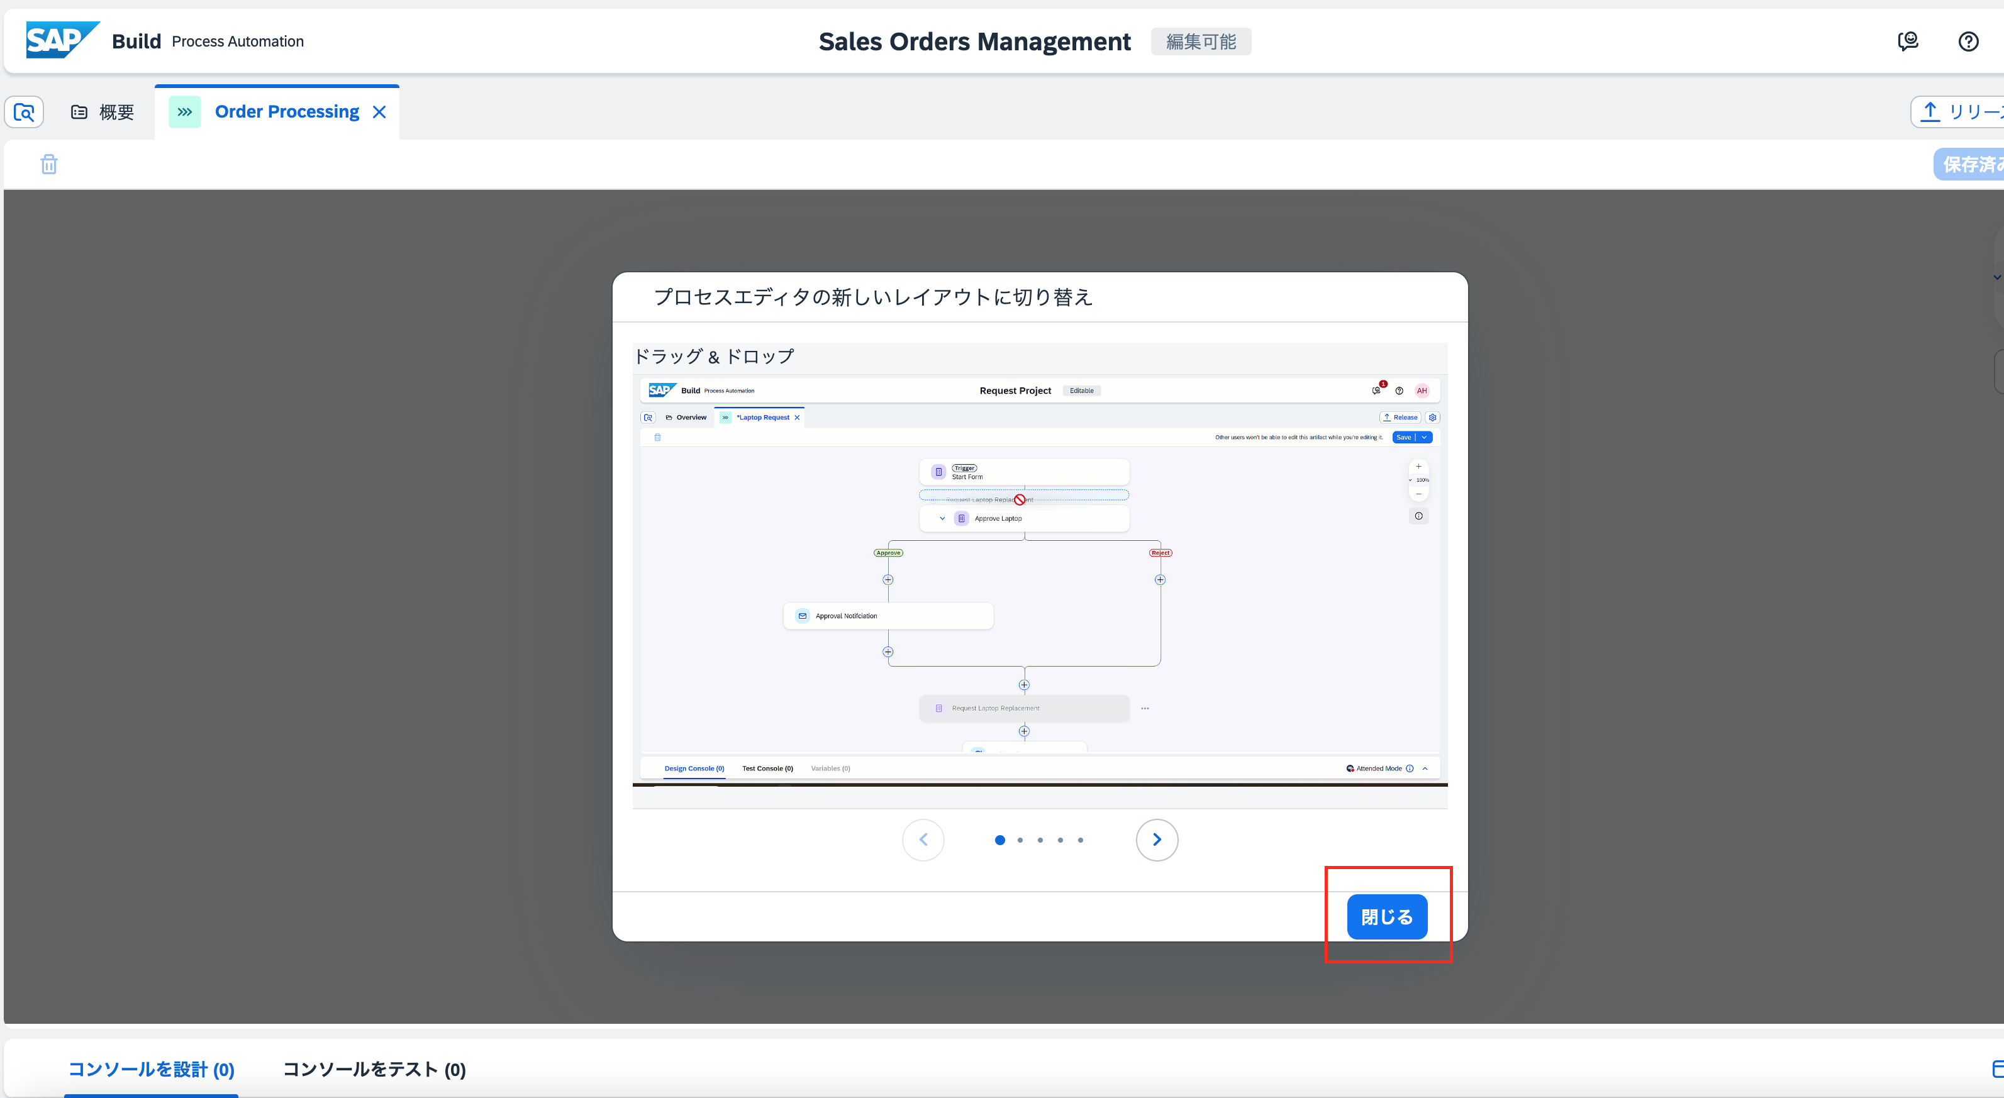Click the trash delete icon
The height and width of the screenshot is (1098, 2004).
[49, 164]
